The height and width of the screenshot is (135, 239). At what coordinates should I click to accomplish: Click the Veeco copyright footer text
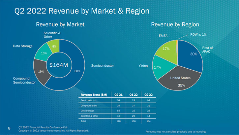coord(53,130)
